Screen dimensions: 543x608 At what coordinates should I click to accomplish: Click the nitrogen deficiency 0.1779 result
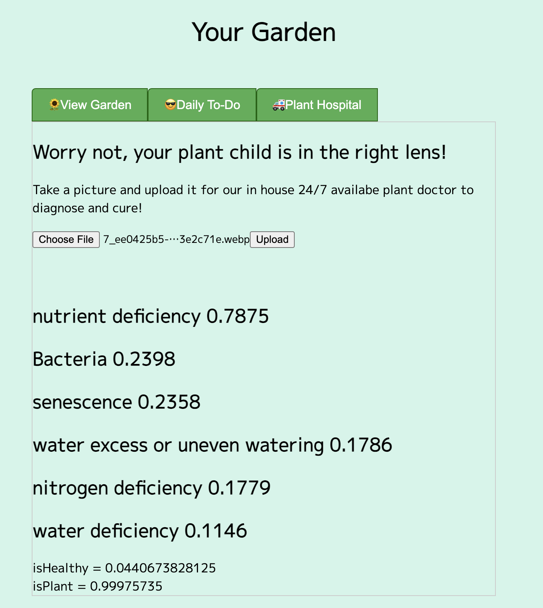point(152,488)
